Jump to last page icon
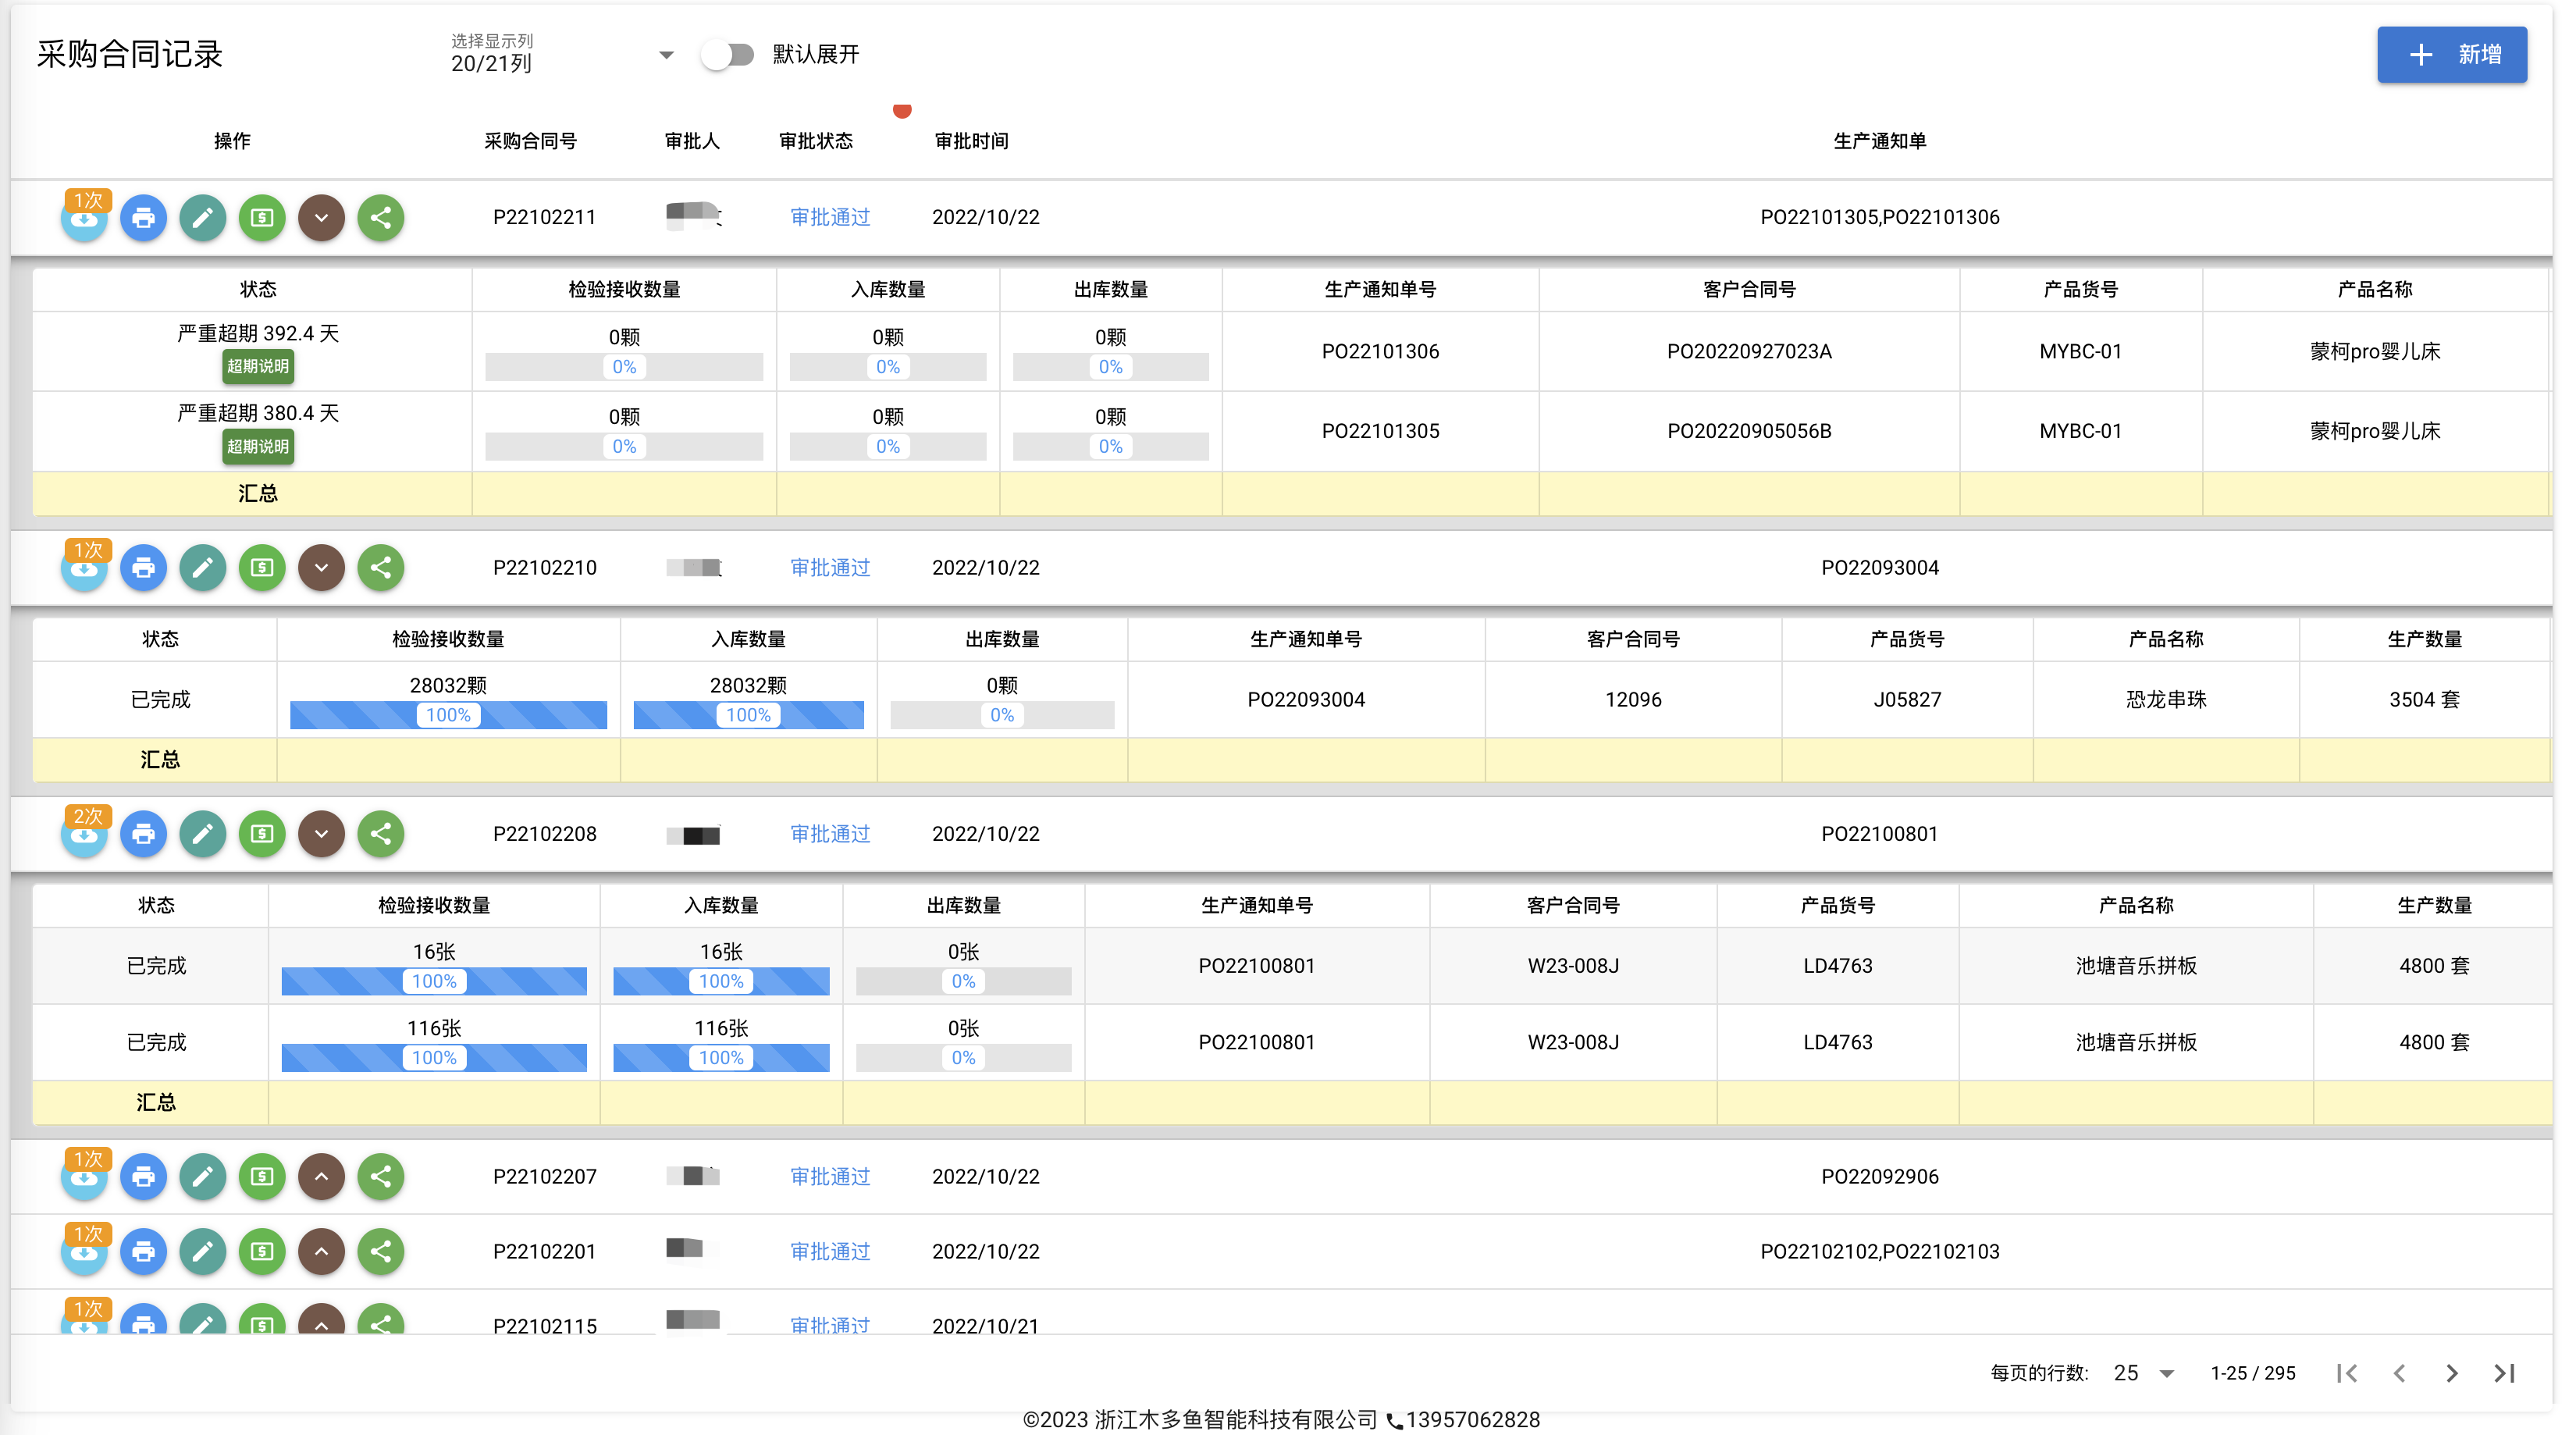The height and width of the screenshot is (1435, 2576). tap(2504, 1374)
